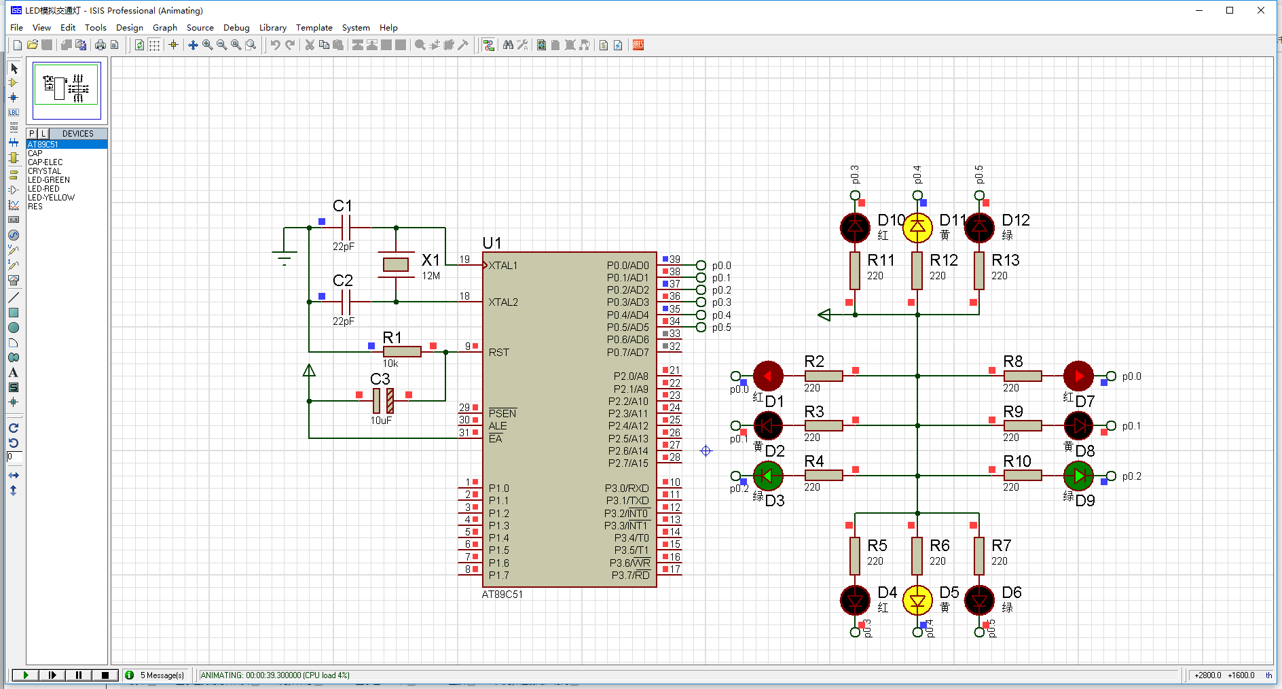
Task: Click the rotate clockwise icon
Action: (x=13, y=428)
